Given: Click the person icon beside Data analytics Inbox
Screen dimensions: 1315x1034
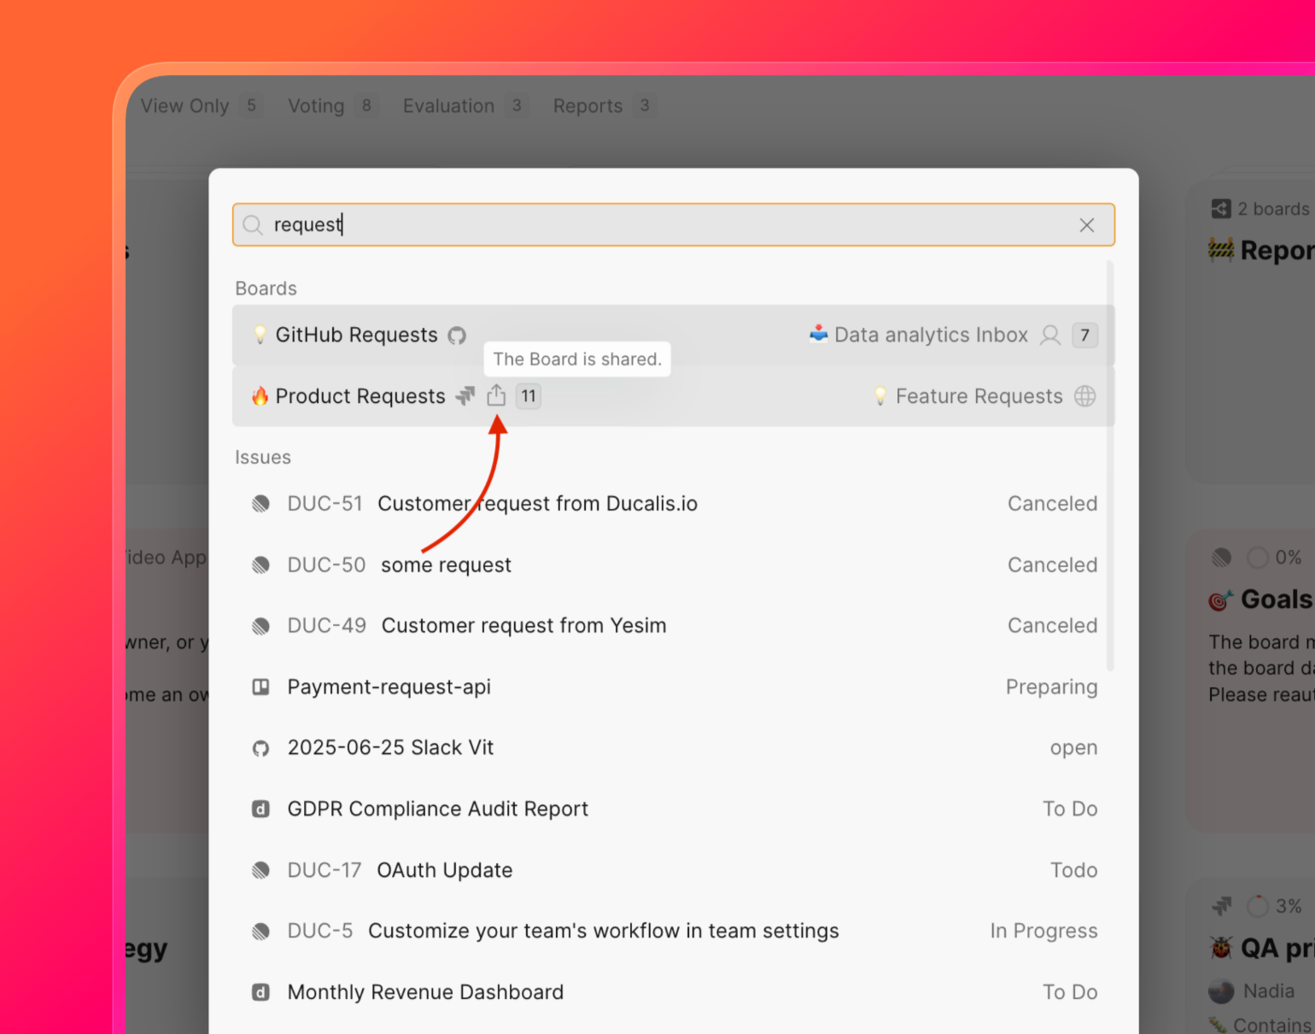Looking at the screenshot, I should (1050, 336).
